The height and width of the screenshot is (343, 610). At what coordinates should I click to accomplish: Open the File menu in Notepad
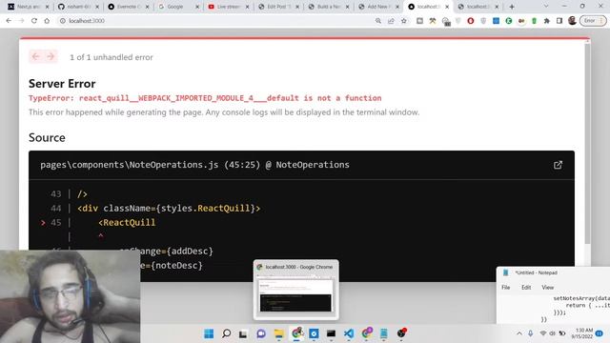(x=506, y=288)
